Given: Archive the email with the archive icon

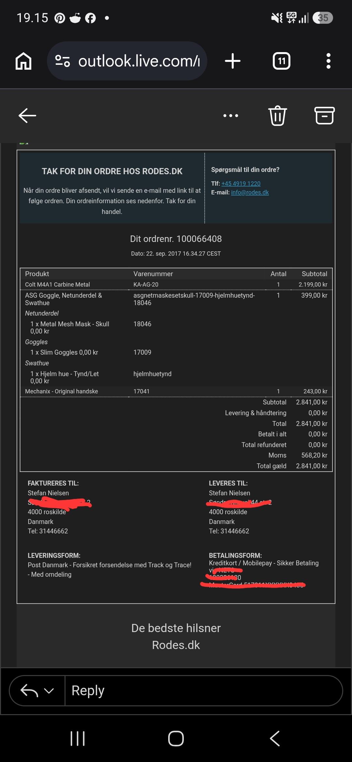Looking at the screenshot, I should click(325, 116).
